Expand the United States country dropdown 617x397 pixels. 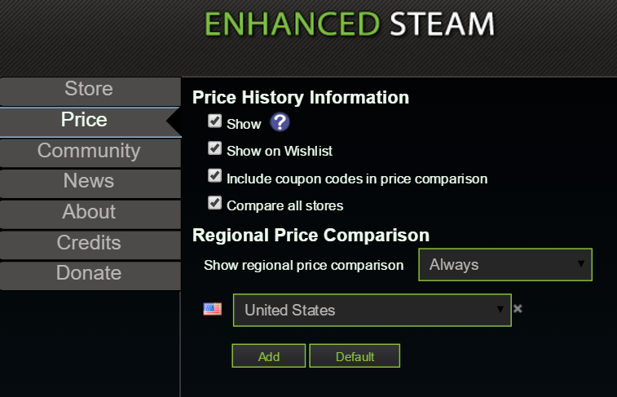pyautogui.click(x=372, y=310)
